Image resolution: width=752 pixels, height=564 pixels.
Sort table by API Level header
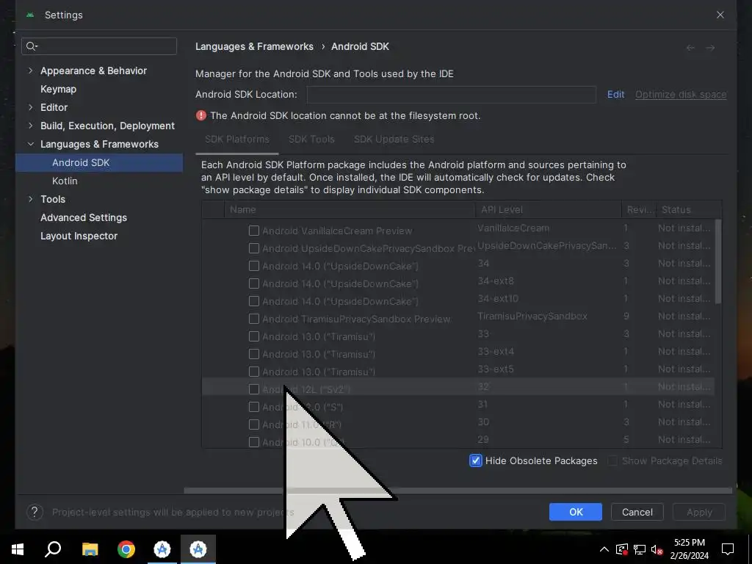click(x=548, y=209)
